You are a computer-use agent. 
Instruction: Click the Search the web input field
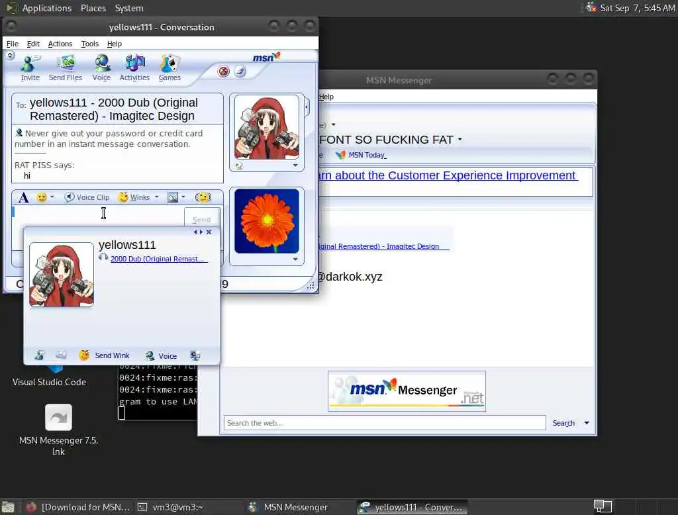pos(385,423)
